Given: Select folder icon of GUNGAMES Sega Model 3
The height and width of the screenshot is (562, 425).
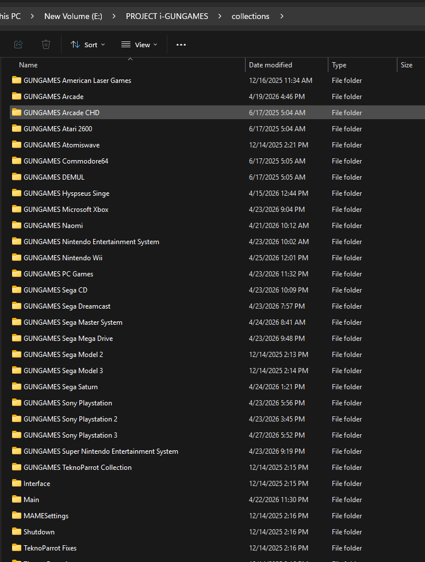Looking at the screenshot, I should (x=17, y=370).
